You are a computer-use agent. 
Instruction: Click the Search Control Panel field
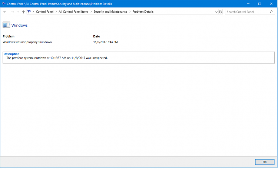click(x=250, y=12)
